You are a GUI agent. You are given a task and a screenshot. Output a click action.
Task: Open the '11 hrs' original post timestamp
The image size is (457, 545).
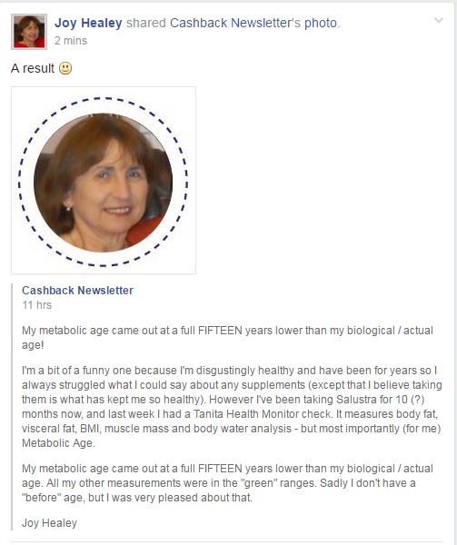click(x=37, y=305)
